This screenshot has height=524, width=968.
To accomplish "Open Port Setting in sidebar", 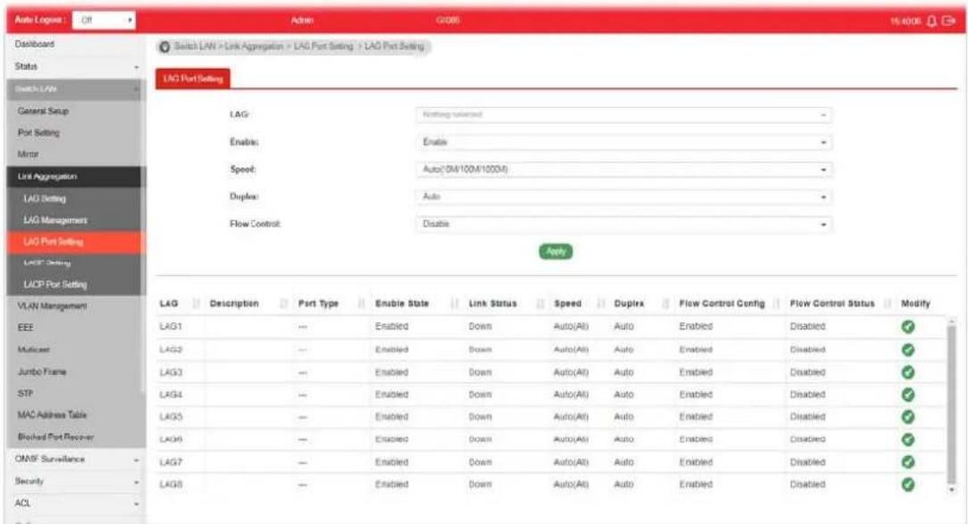I will coord(38,133).
